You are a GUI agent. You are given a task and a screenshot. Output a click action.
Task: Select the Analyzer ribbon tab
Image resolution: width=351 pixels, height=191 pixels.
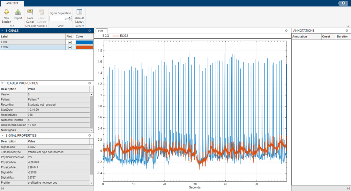pyautogui.click(x=12, y=3)
